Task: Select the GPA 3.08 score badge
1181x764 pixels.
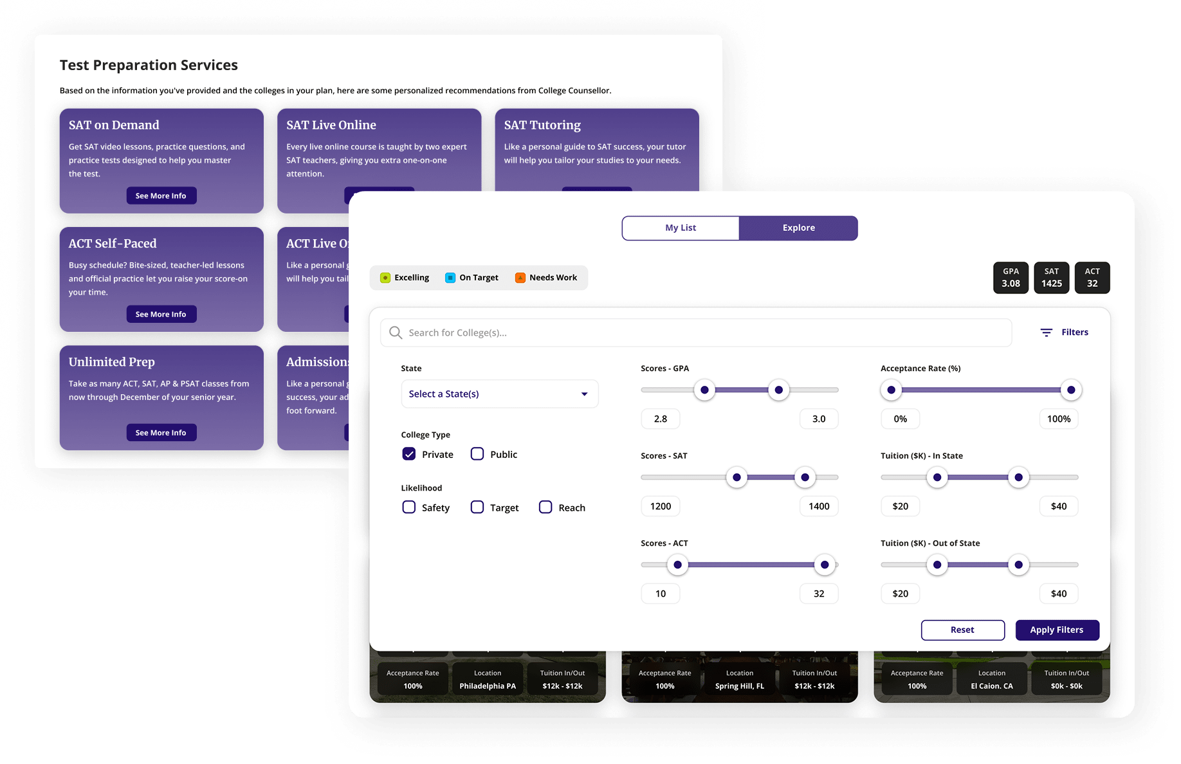Action: point(1011,278)
